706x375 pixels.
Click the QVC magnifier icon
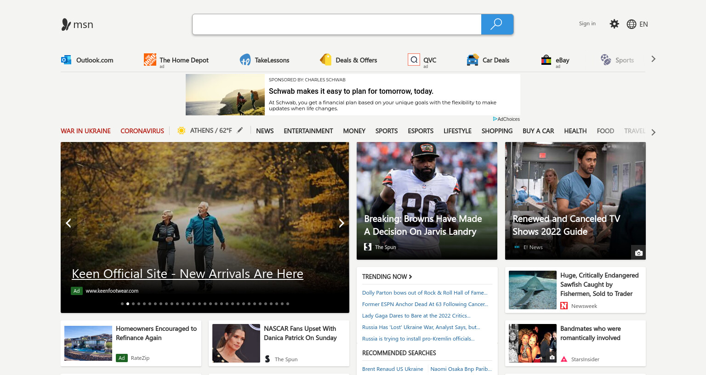(414, 60)
